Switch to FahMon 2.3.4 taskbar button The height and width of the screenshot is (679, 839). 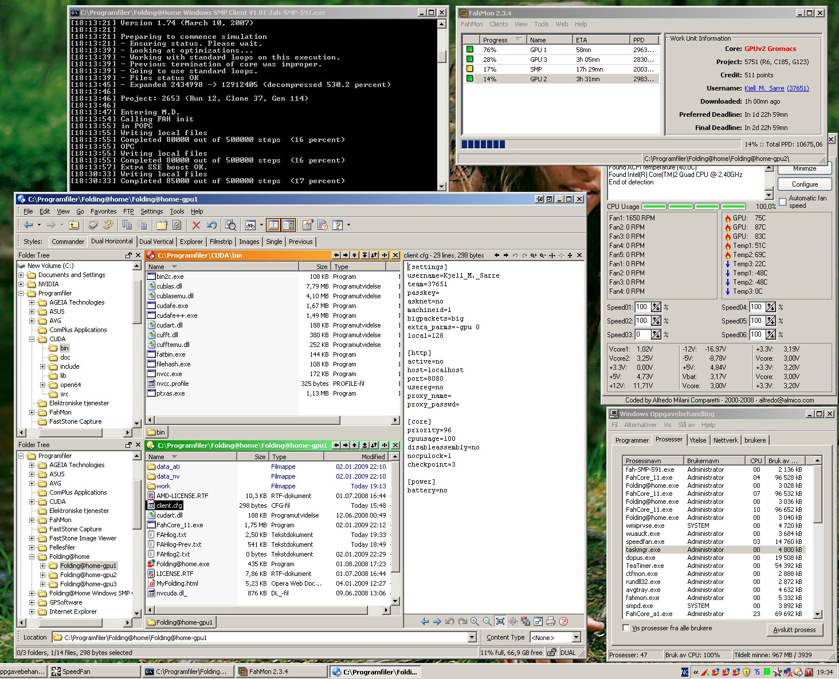pos(281,672)
